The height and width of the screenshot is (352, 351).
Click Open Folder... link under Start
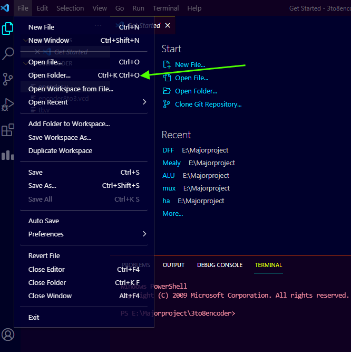pos(196,91)
